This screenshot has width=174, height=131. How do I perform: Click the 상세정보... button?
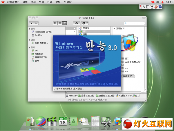[x=128, y=76]
